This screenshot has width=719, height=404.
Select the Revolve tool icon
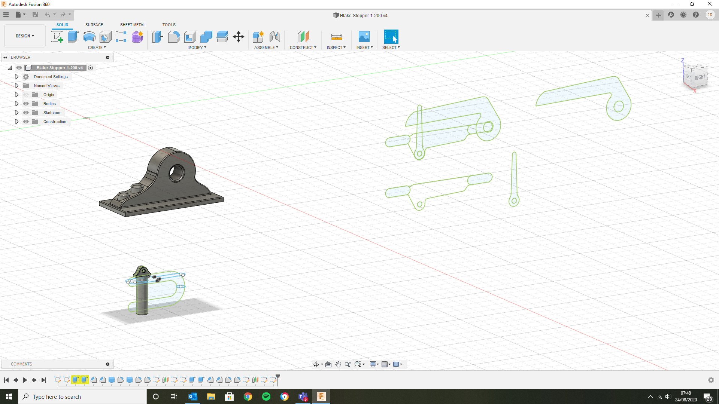(89, 37)
